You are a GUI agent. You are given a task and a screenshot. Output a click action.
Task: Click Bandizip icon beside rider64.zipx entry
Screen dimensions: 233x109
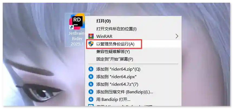coord(91,77)
